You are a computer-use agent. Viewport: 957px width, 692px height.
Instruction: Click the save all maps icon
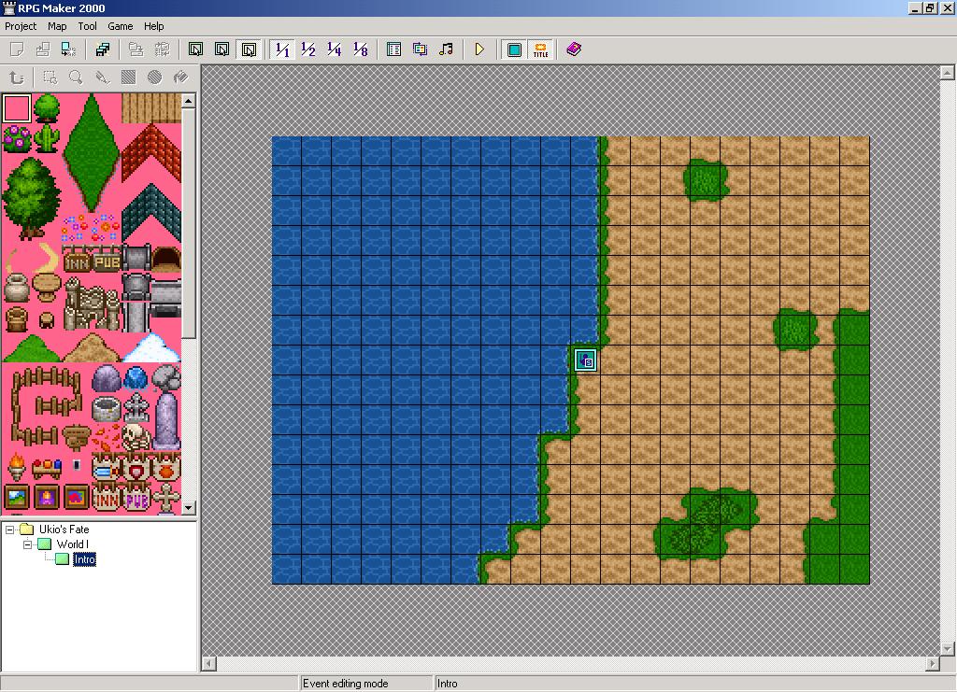pyautogui.click(x=103, y=49)
